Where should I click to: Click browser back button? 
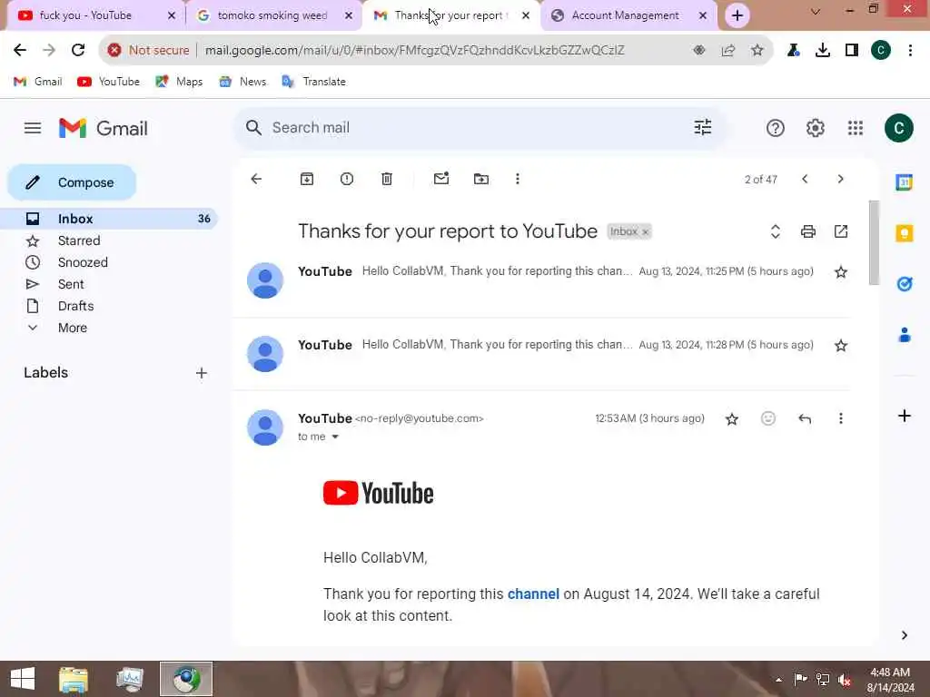20,51
